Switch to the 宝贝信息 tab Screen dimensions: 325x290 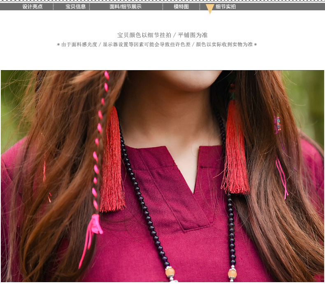75,7
